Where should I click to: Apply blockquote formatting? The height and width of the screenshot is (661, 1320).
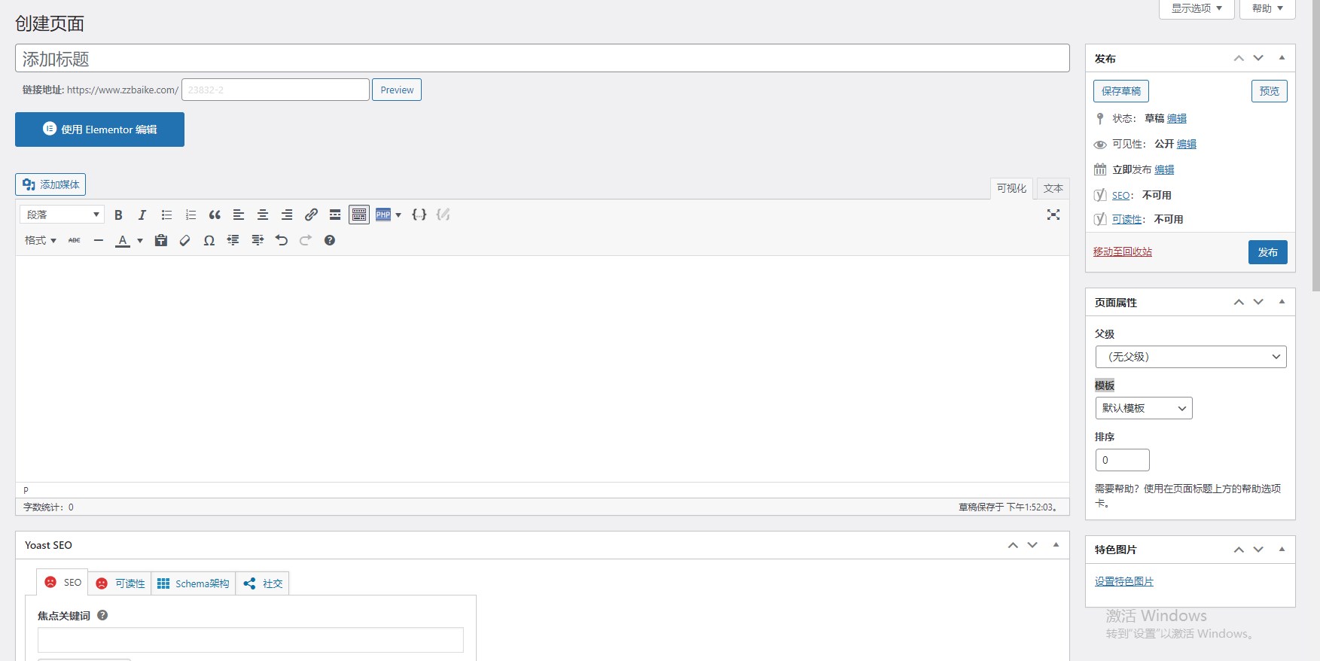(215, 215)
